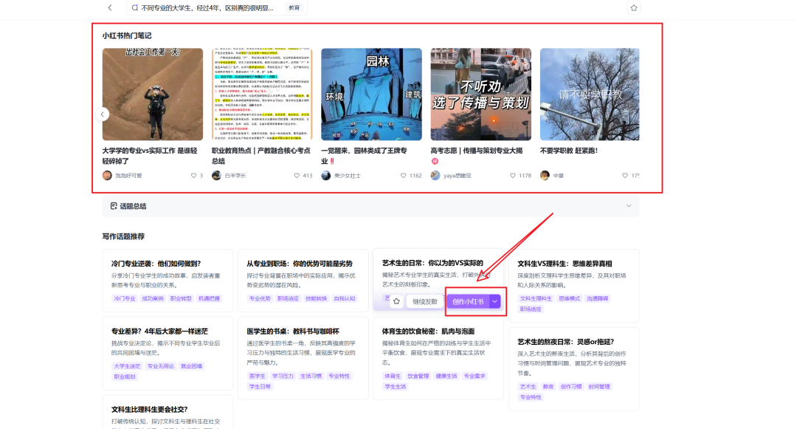Star the topic using the top-right star icon

(x=634, y=7)
